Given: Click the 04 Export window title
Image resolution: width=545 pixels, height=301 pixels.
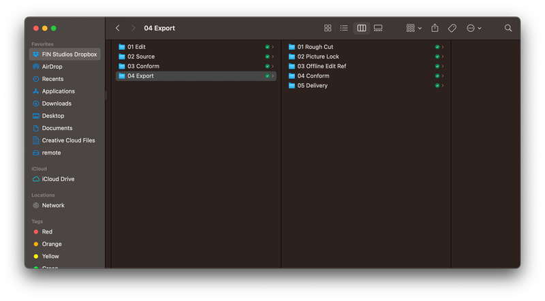Looking at the screenshot, I should click(159, 28).
